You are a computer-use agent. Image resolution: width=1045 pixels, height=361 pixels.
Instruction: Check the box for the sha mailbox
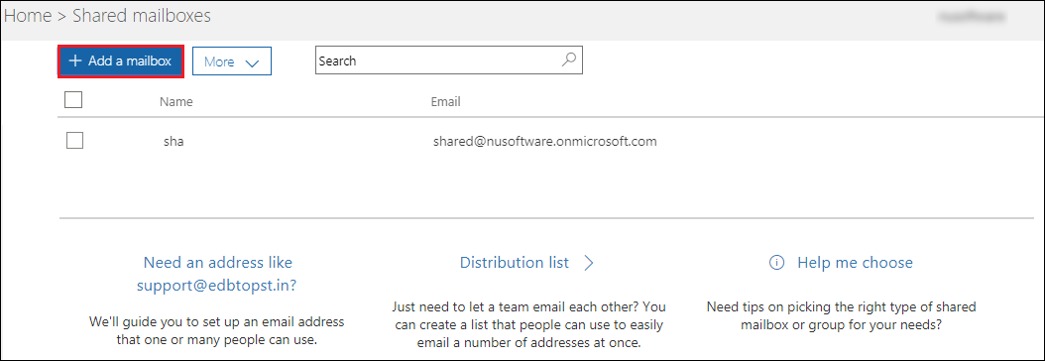coord(74,141)
